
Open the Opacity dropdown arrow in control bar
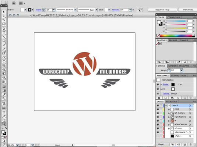(130, 10)
